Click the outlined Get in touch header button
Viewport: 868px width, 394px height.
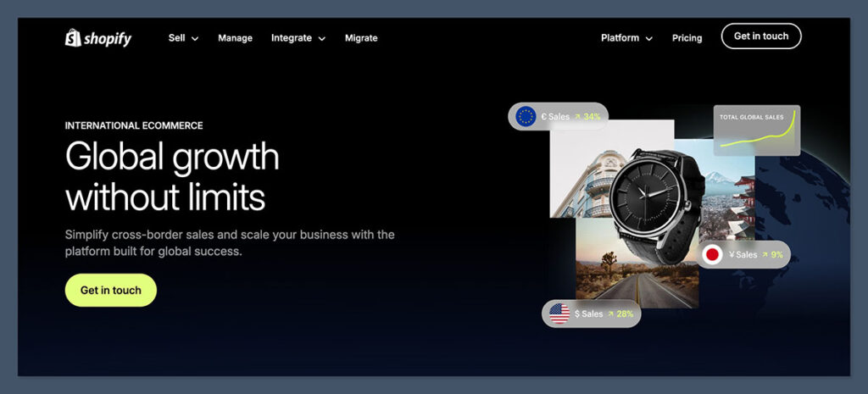click(x=760, y=36)
